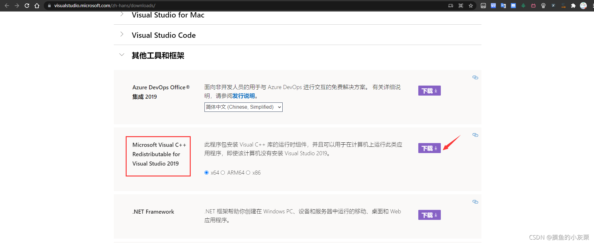Open the 发行说明 release notes link
The width and height of the screenshot is (594, 243).
coord(244,96)
